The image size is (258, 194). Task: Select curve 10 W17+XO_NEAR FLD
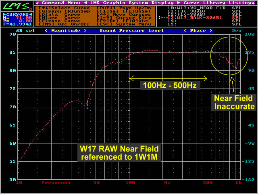pos(204,8)
